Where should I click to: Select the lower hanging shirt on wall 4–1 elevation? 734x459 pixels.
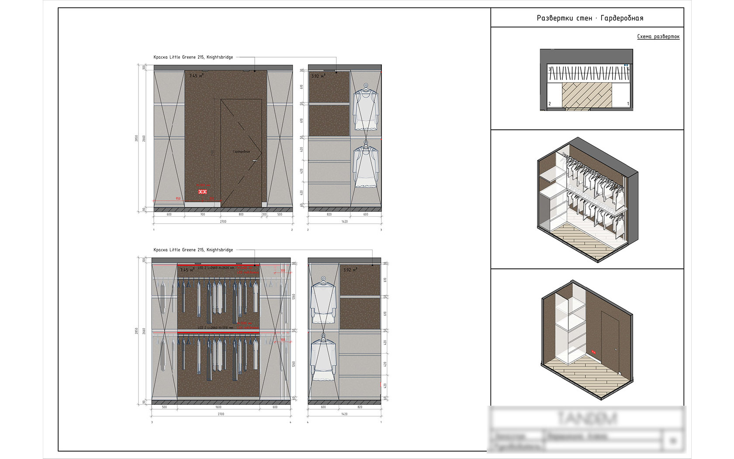pos(323,358)
